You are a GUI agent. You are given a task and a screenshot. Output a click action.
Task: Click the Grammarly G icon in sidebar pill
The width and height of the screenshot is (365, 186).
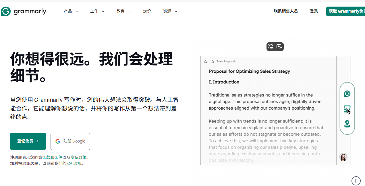click(347, 94)
